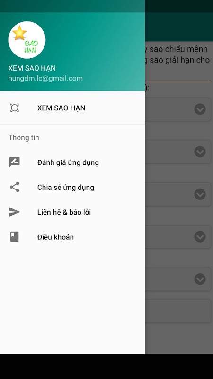
Task: Open the Điều khoản terms entry
Action: [x=72, y=237]
